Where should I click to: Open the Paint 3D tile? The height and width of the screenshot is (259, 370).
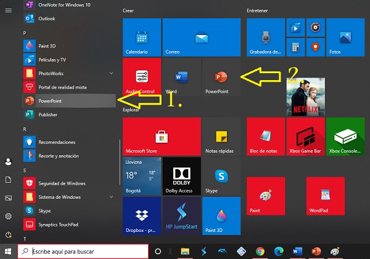[x=221, y=216]
